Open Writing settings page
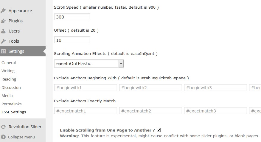Screen dimensions: 261x142 point(8,71)
